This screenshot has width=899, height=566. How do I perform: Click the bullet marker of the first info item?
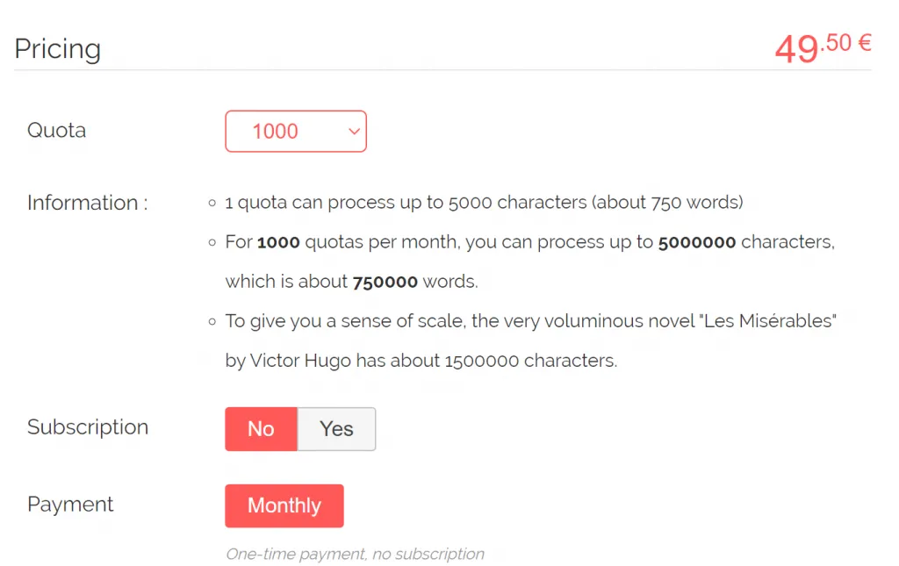pos(212,204)
